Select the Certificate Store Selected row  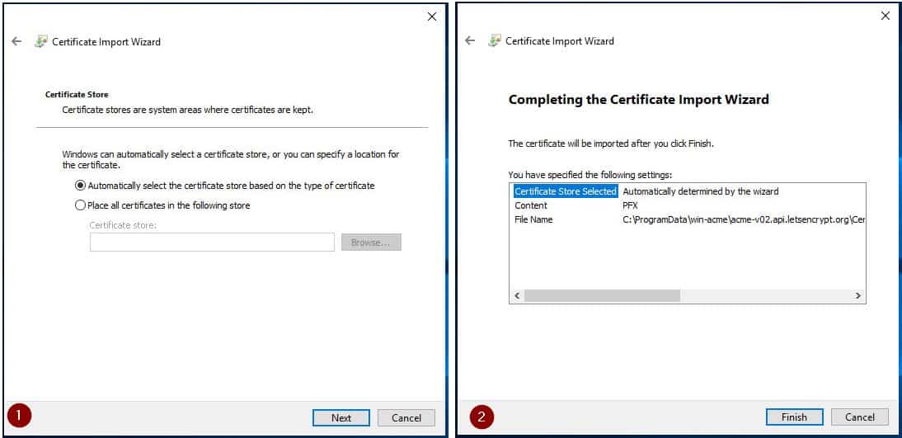pos(688,191)
